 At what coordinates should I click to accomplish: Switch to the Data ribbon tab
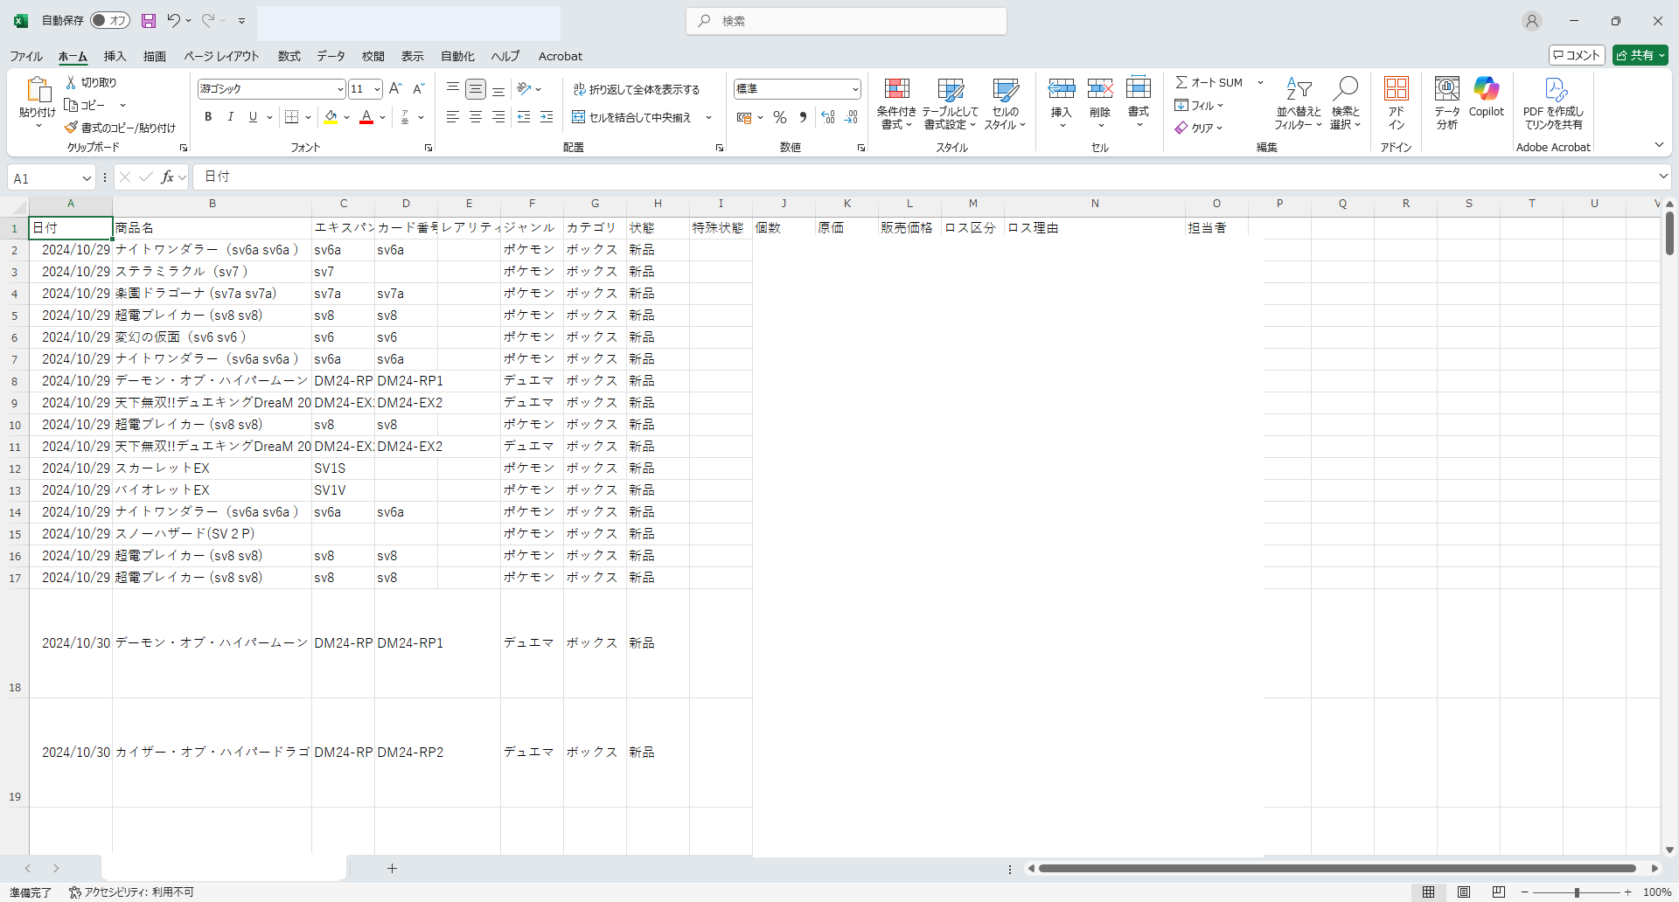coord(331,56)
